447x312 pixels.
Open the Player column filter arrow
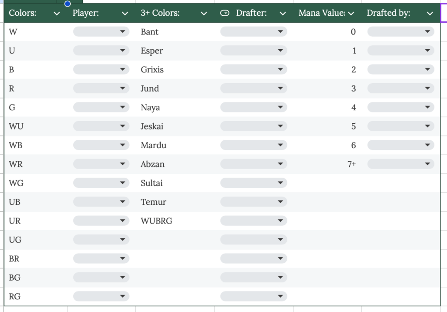coord(125,14)
